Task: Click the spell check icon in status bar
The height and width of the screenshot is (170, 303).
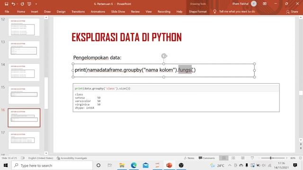Action: tap(23, 158)
